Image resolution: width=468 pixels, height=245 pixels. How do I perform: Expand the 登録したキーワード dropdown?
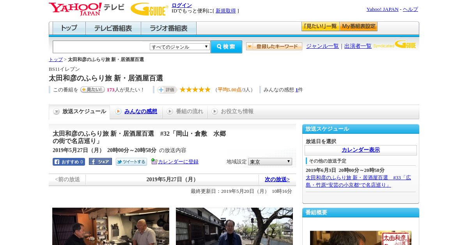(x=274, y=46)
